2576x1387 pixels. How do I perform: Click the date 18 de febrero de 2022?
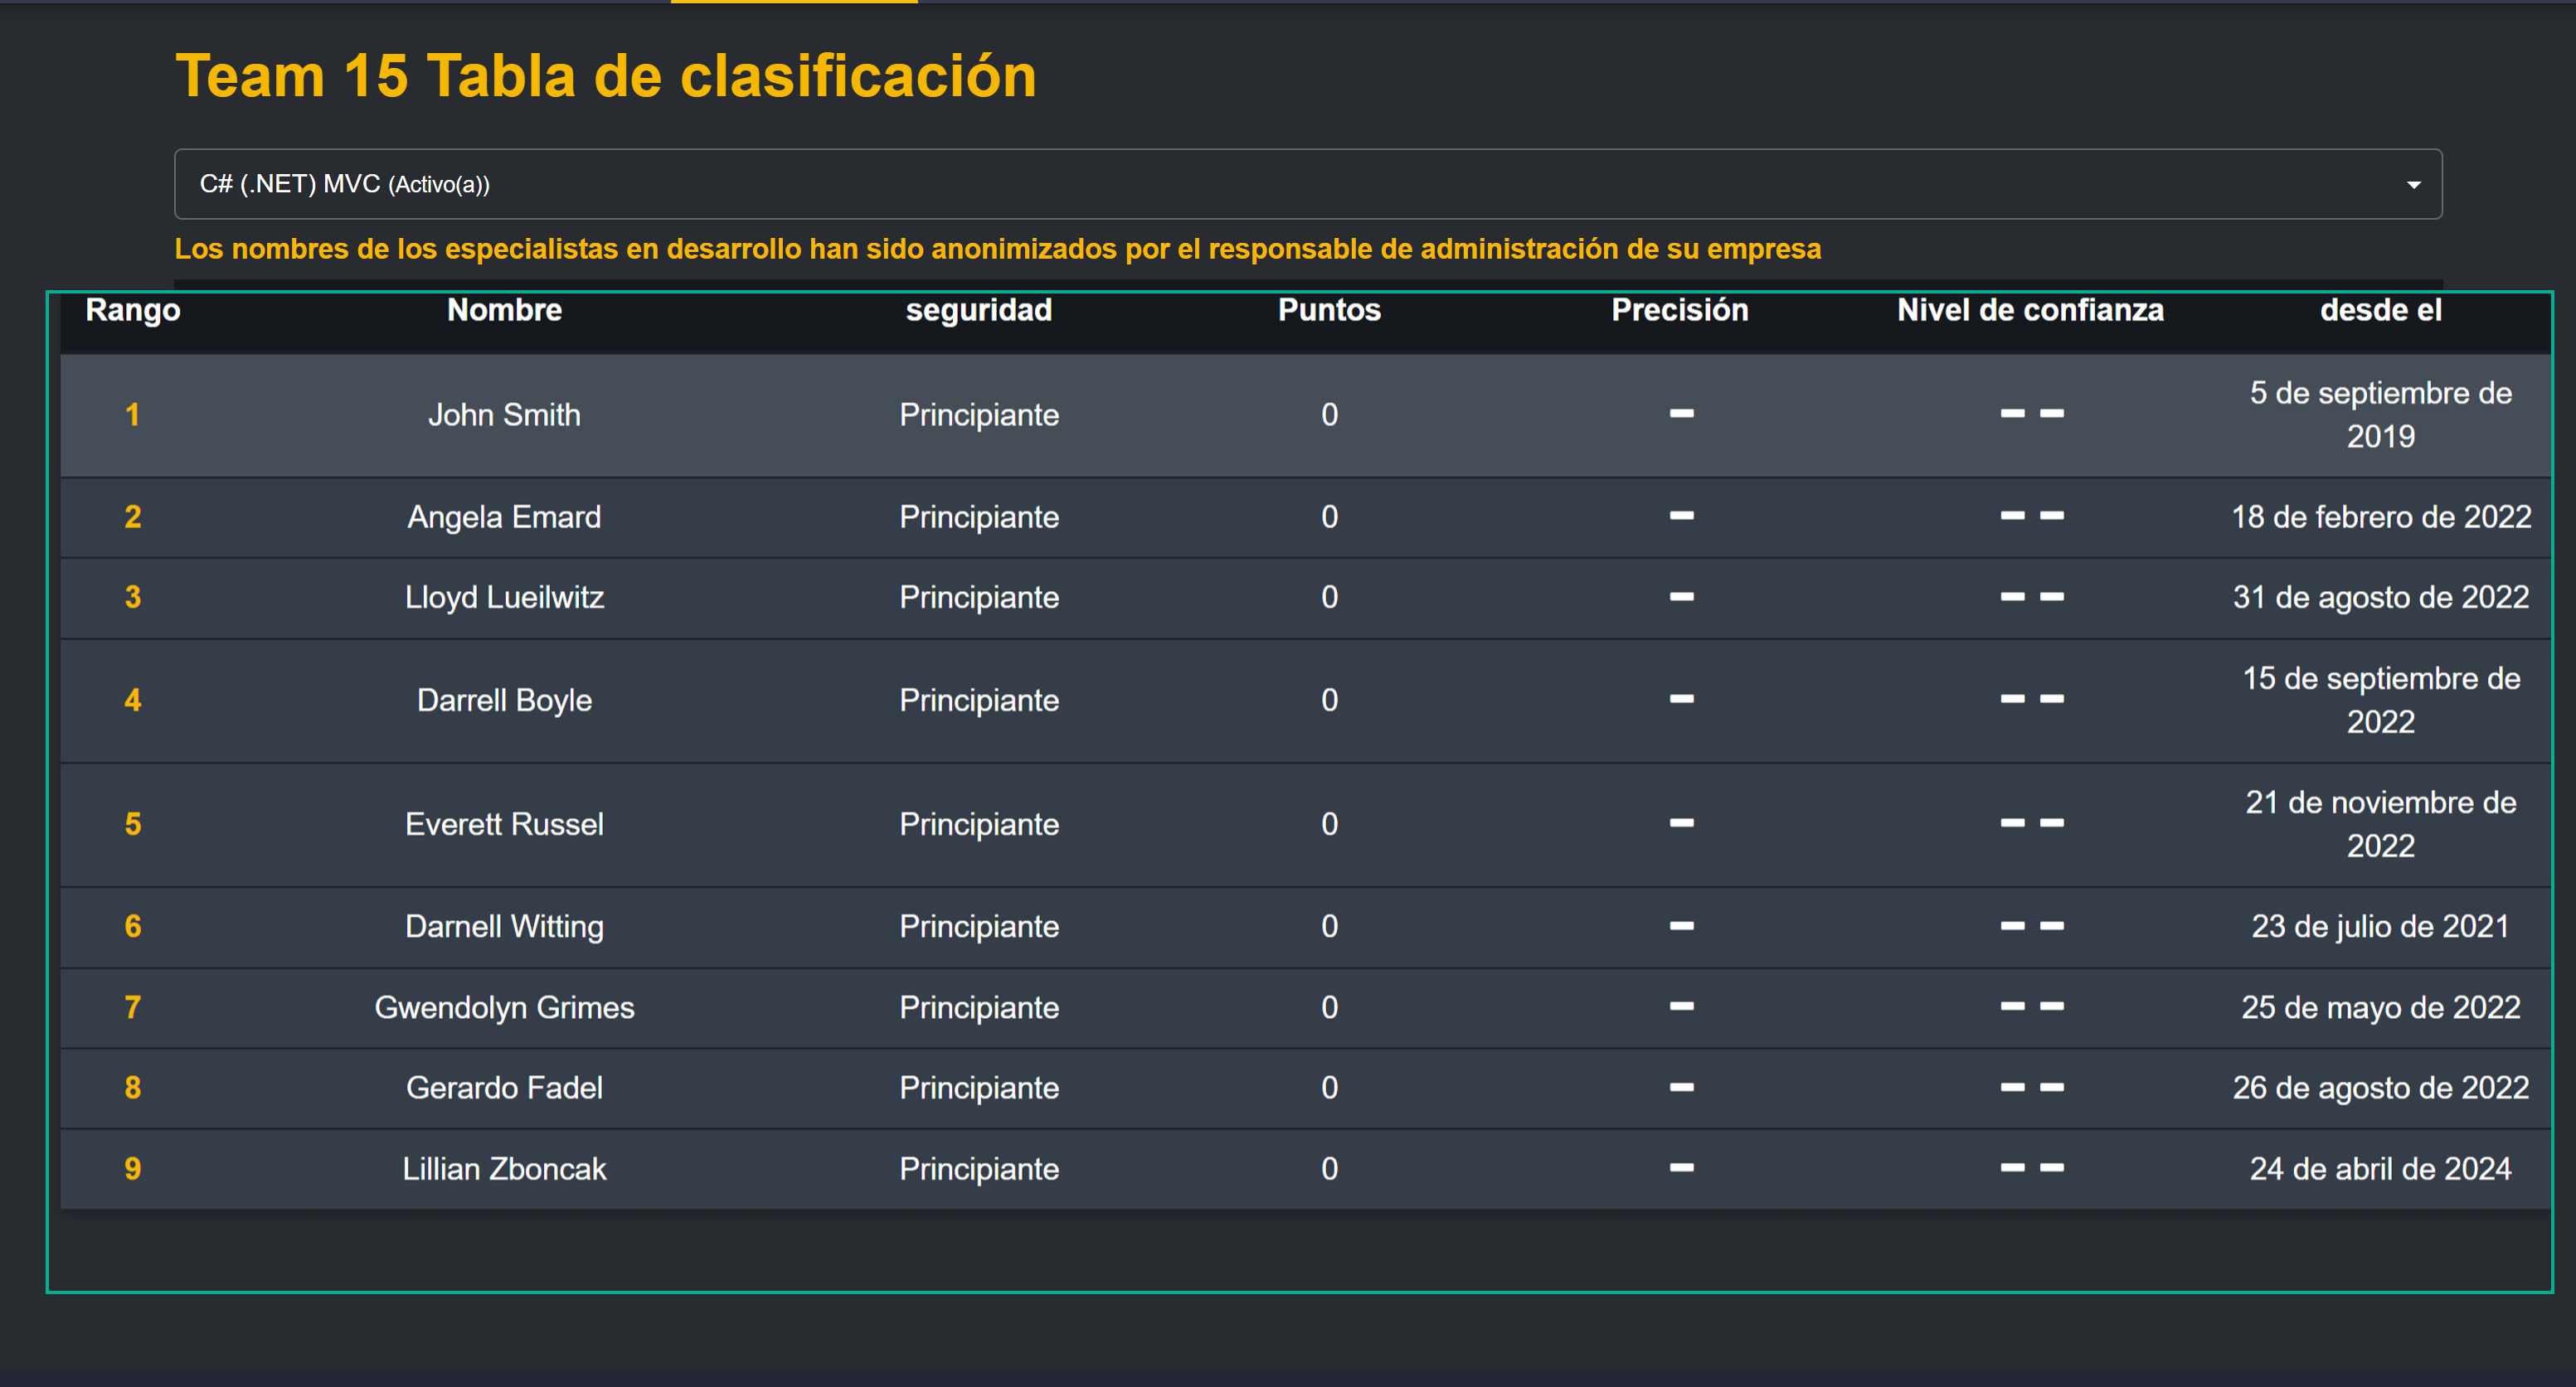(x=2380, y=516)
